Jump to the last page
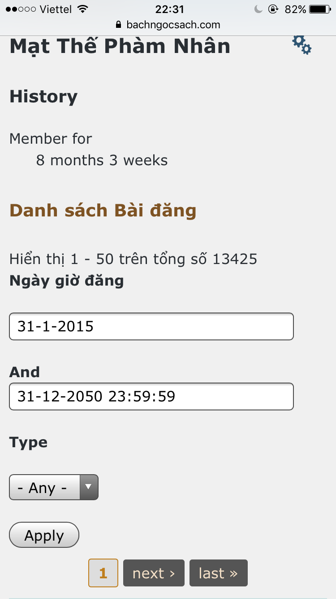The width and height of the screenshot is (336, 599). (x=218, y=573)
